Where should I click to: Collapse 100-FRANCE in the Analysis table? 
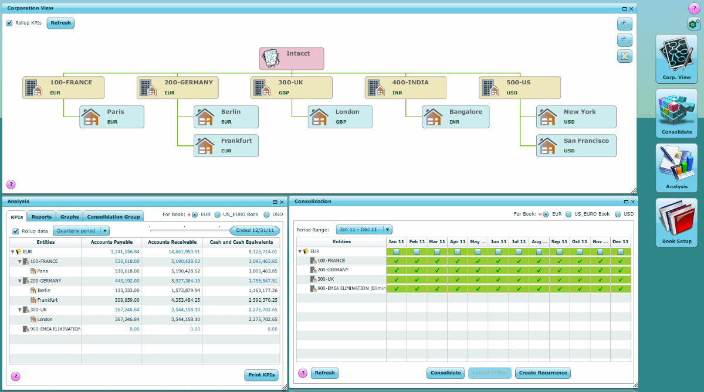pos(20,261)
